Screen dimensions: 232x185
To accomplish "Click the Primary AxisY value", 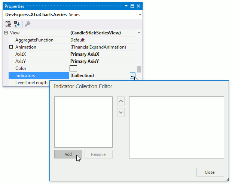I will point(85,61).
